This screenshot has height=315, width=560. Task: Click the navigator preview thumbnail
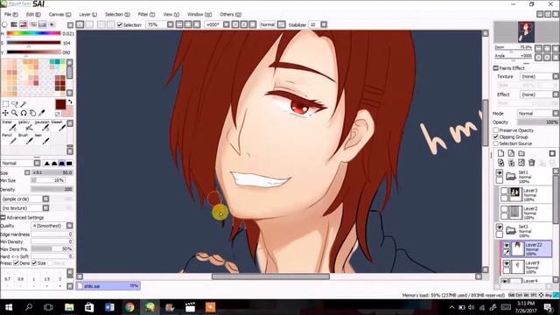tap(526, 32)
